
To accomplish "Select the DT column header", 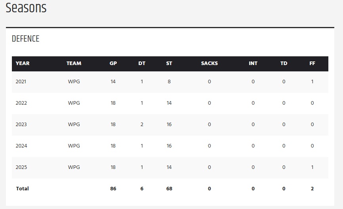I will (x=142, y=63).
